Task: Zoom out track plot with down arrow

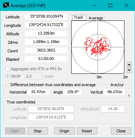Action: (129, 70)
